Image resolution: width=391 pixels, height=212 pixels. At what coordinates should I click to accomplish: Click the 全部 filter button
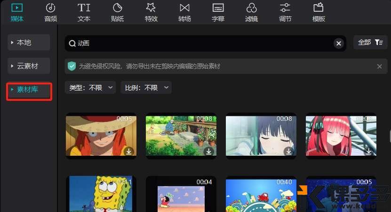pyautogui.click(x=370, y=43)
